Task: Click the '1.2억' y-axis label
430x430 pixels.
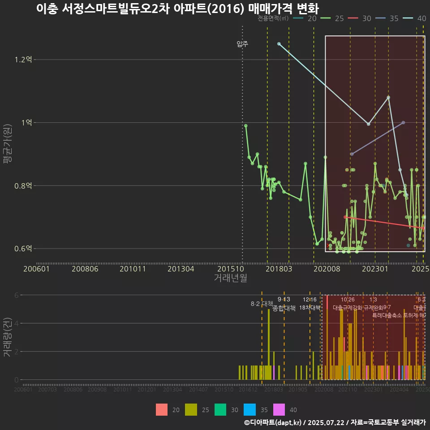Action: [x=23, y=60]
